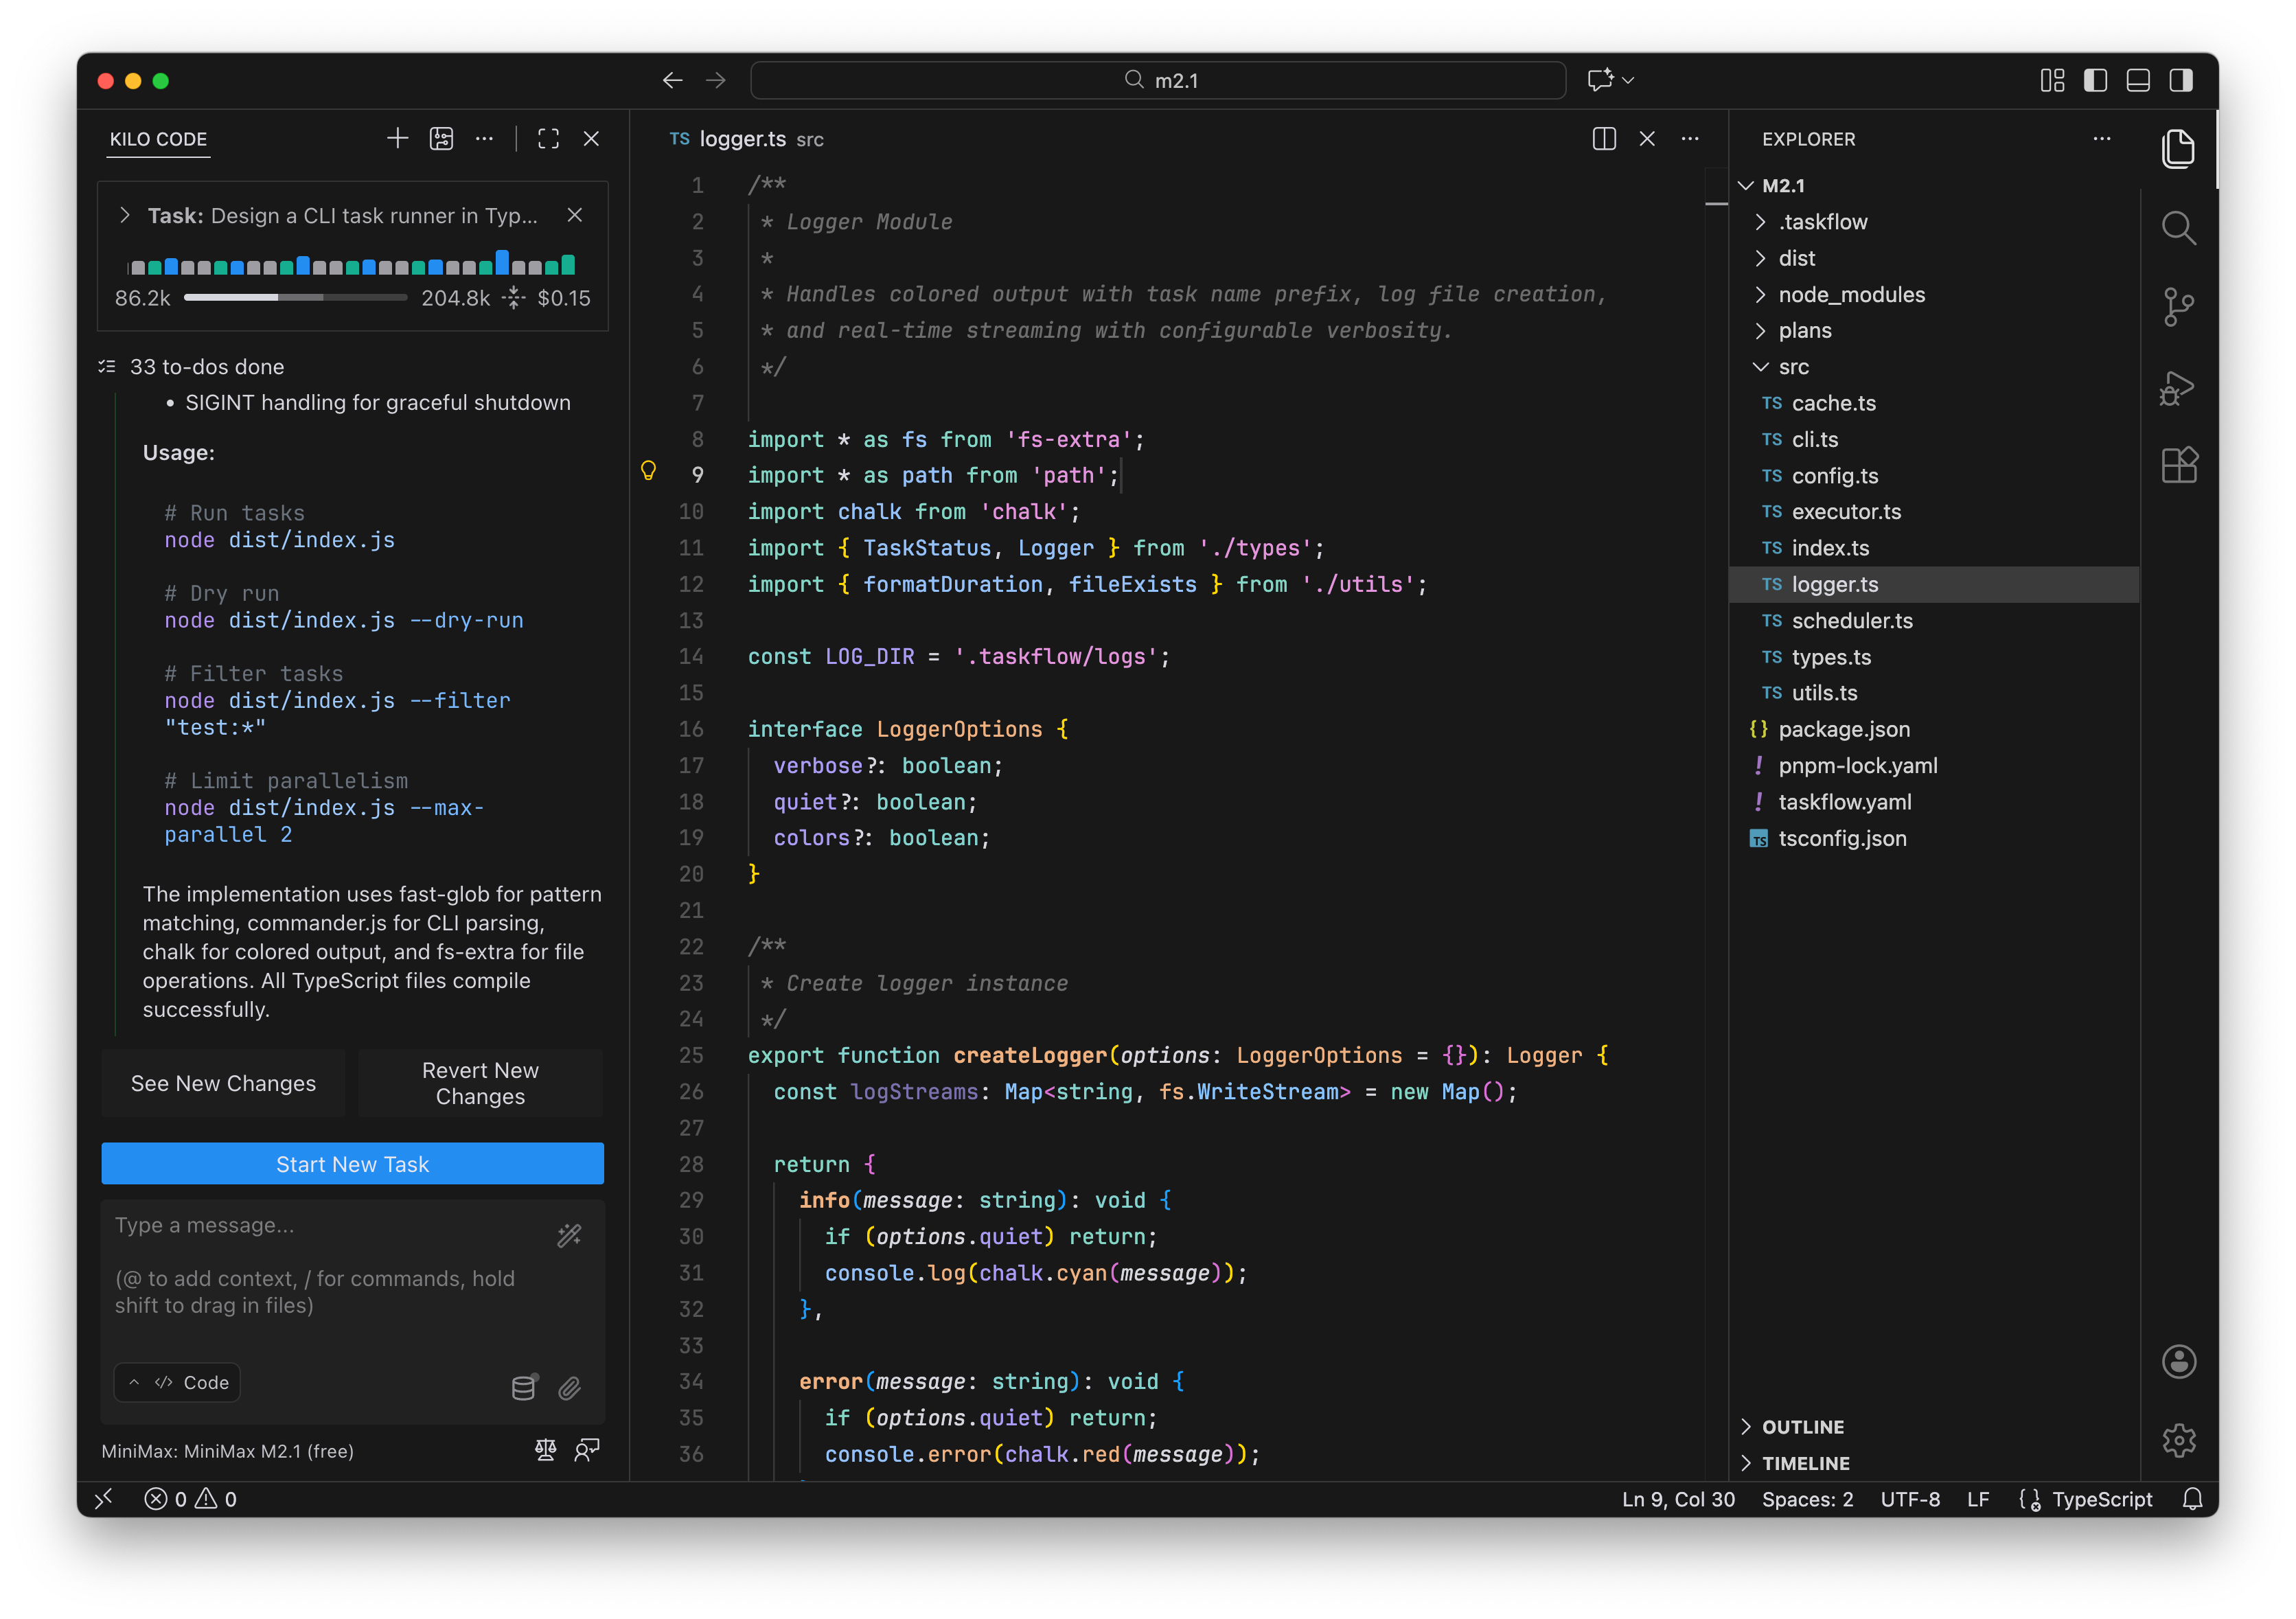Open Run and Debug view icon
The height and width of the screenshot is (1619, 2296).
click(x=2177, y=387)
